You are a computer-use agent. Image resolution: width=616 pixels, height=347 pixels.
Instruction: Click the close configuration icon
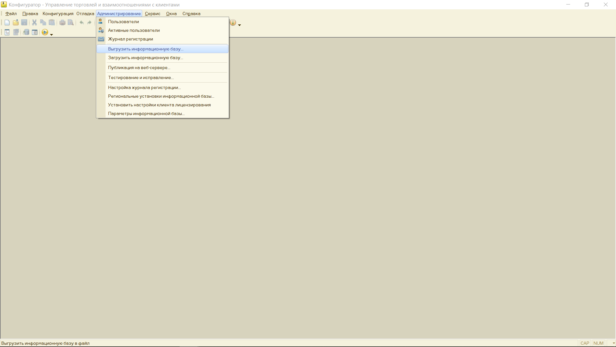[x=16, y=32]
